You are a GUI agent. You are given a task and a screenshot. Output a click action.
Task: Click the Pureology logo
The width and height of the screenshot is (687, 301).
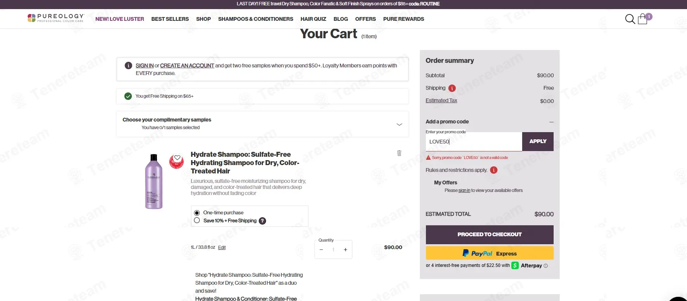tap(55, 18)
